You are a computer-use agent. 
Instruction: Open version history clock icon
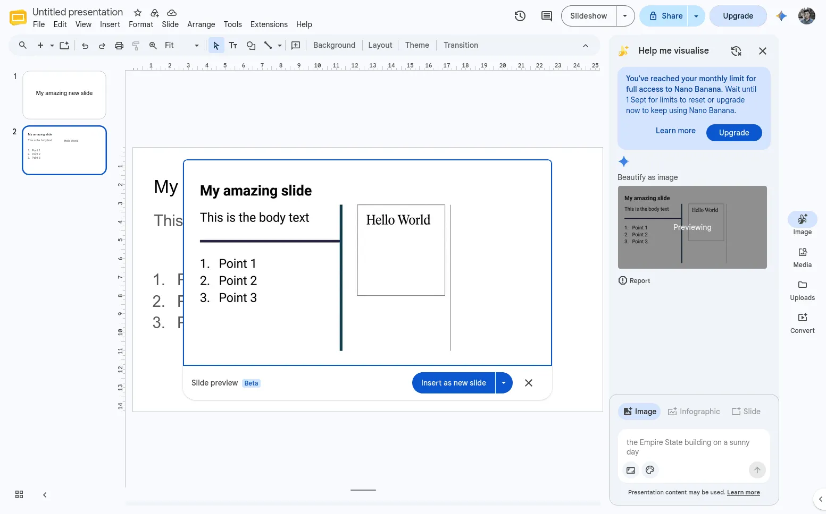[520, 16]
